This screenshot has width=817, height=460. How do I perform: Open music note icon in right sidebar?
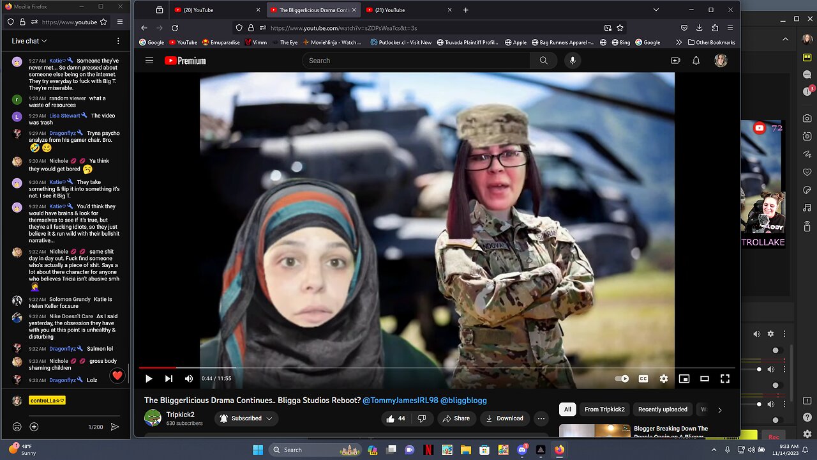tap(807, 208)
